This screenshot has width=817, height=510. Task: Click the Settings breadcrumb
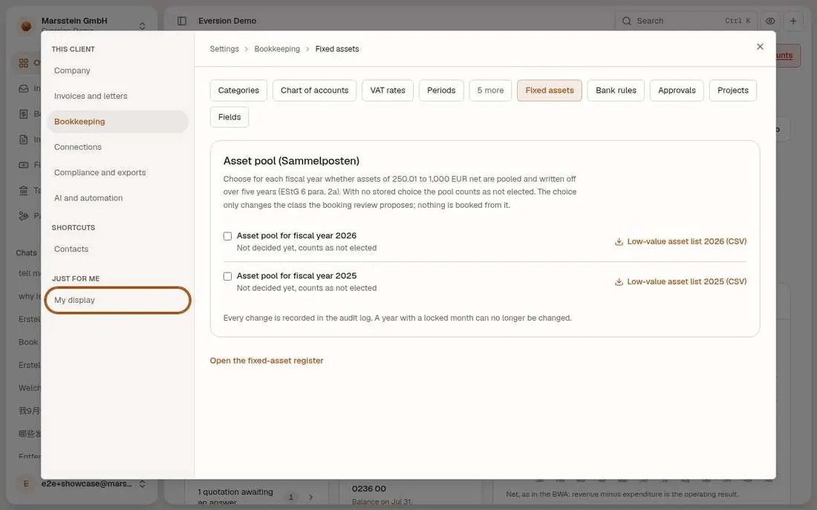coord(224,49)
